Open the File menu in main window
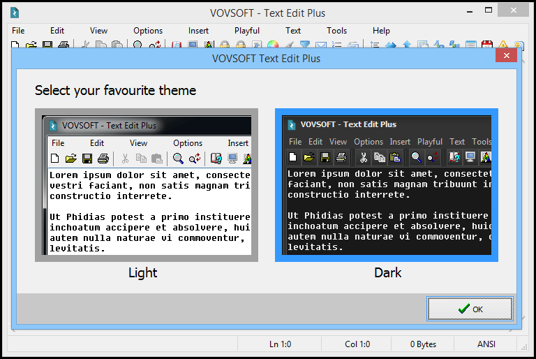 pyautogui.click(x=18, y=31)
